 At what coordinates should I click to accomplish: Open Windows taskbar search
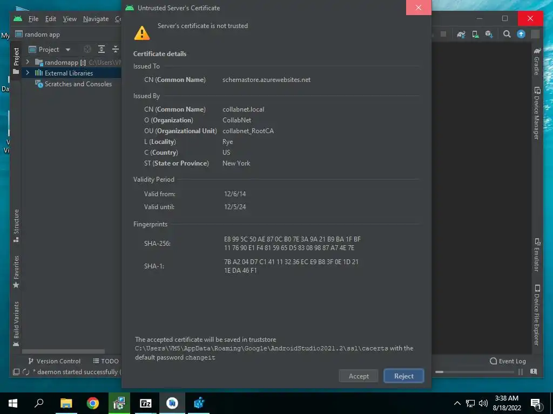pos(39,403)
